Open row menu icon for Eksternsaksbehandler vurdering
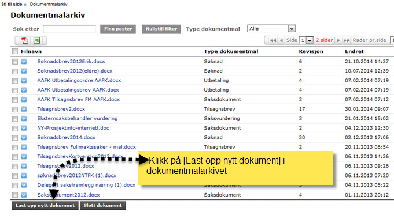 (24, 118)
